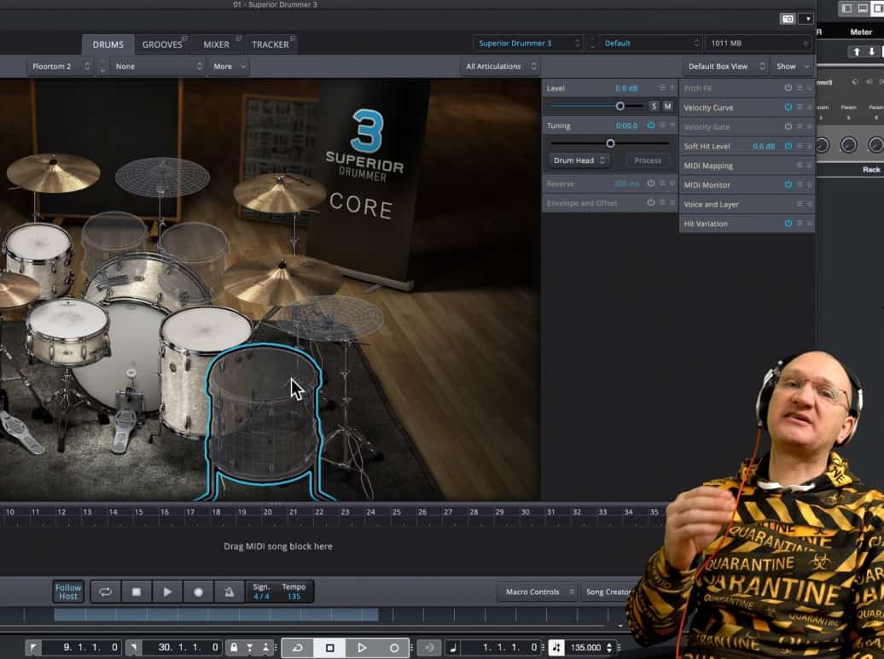Screen dimensions: 884x659
Task: Switch to the GROOVES tab
Action: click(x=162, y=44)
